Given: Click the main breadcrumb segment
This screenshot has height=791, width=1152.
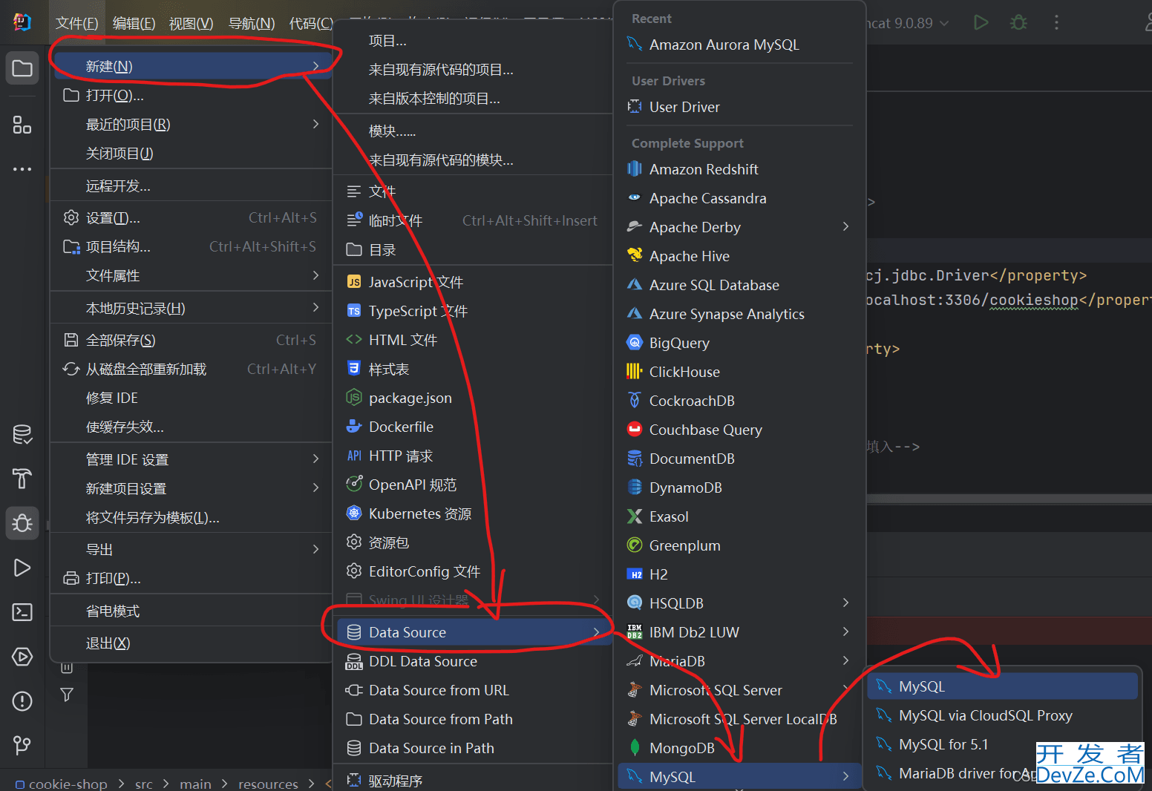Looking at the screenshot, I should pyautogui.click(x=195, y=784).
